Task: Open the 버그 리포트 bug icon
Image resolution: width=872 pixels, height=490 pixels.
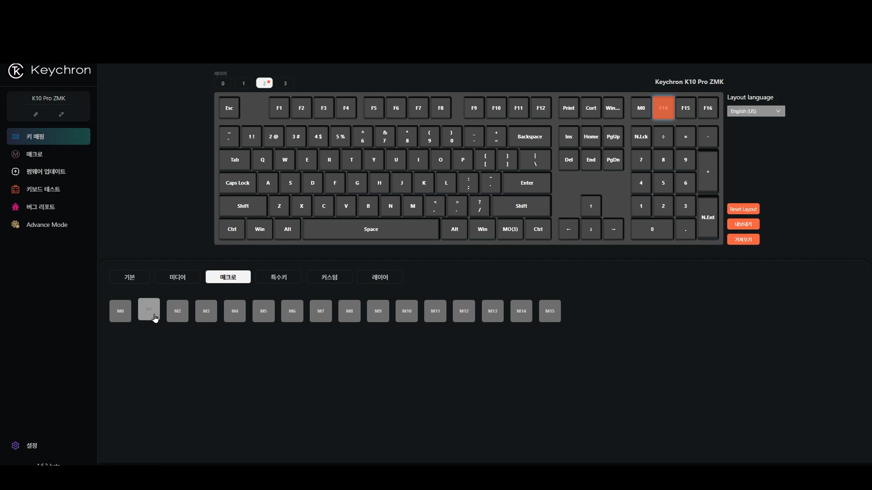Action: [x=15, y=207]
